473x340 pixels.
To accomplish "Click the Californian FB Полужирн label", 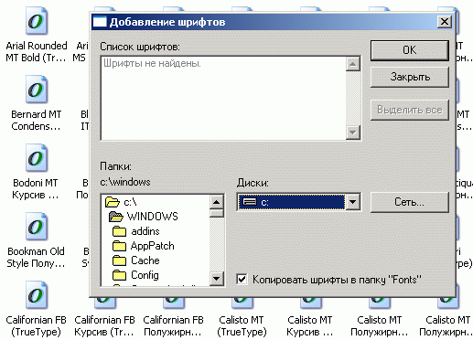I will point(173,326).
